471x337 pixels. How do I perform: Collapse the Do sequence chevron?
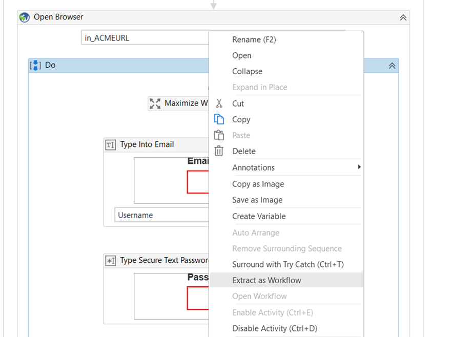(x=392, y=66)
